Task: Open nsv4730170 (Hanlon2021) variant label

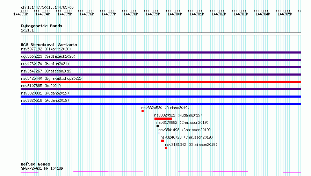Action: coord(45,64)
